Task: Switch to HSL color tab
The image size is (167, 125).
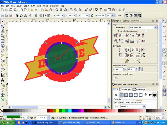Action: click(122, 103)
